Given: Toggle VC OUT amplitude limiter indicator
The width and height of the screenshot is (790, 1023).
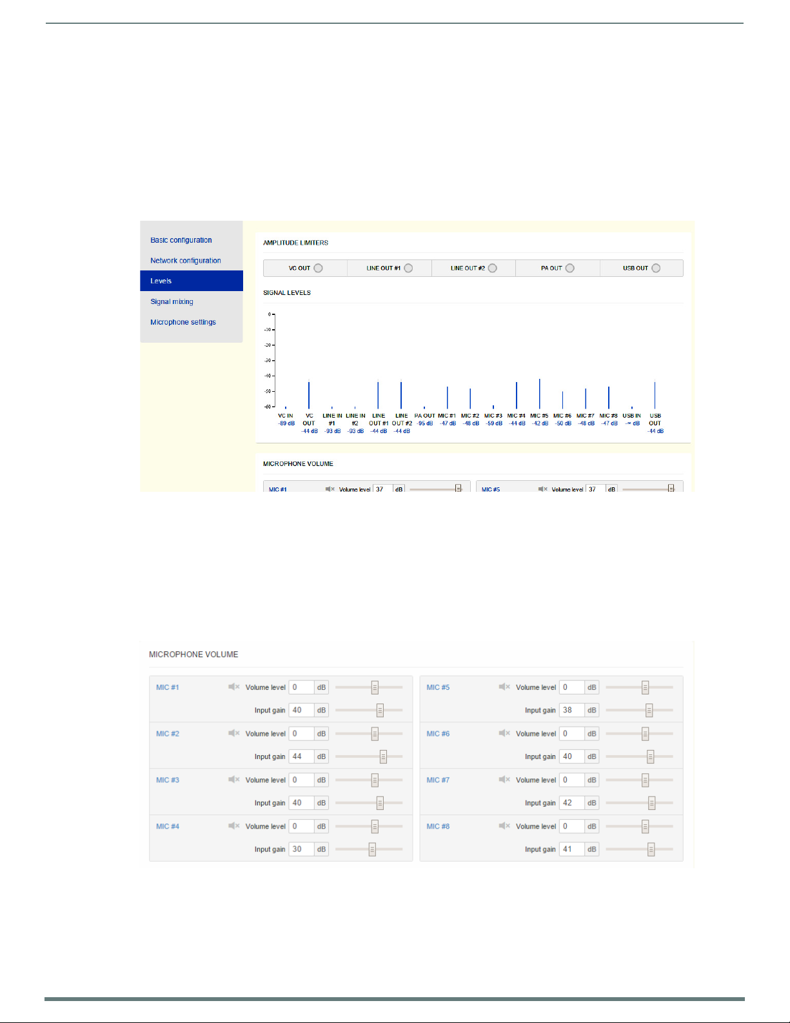Looking at the screenshot, I should [318, 268].
